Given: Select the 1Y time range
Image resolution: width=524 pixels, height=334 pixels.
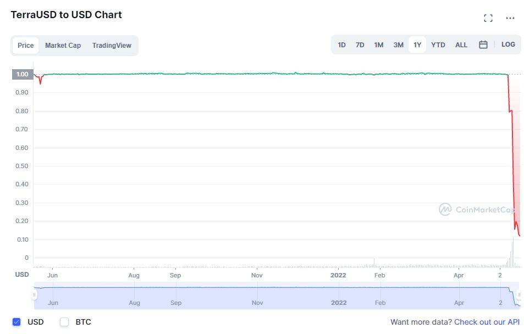Looking at the screenshot, I should coord(417,44).
